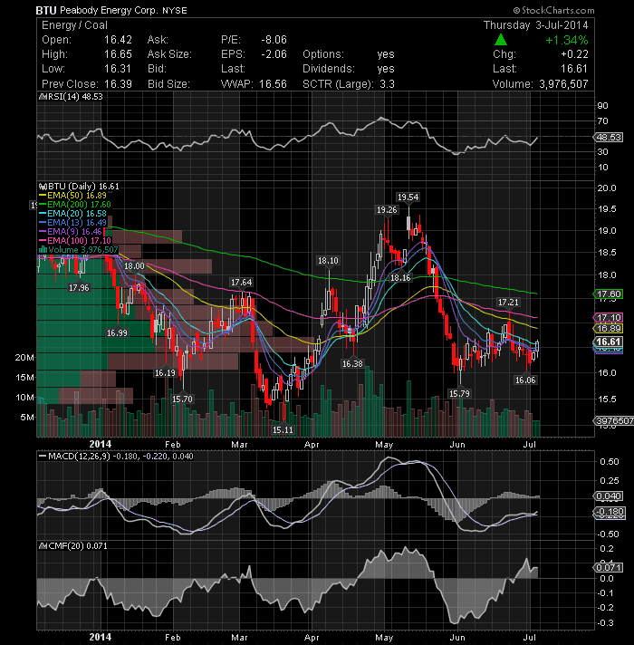
Task: Click the RSI 70 overbought axis label
Action: [x=602, y=121]
